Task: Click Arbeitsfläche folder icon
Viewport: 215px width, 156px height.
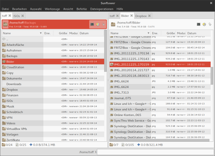Action: (4, 45)
